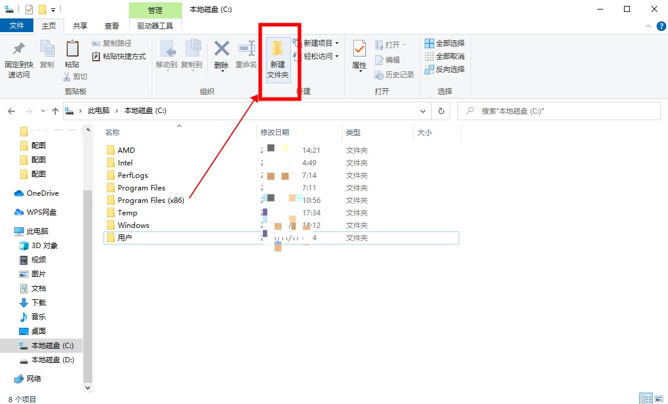668x404 pixels.
Task: Switch to details view at bottom-right
Action: [645, 399]
